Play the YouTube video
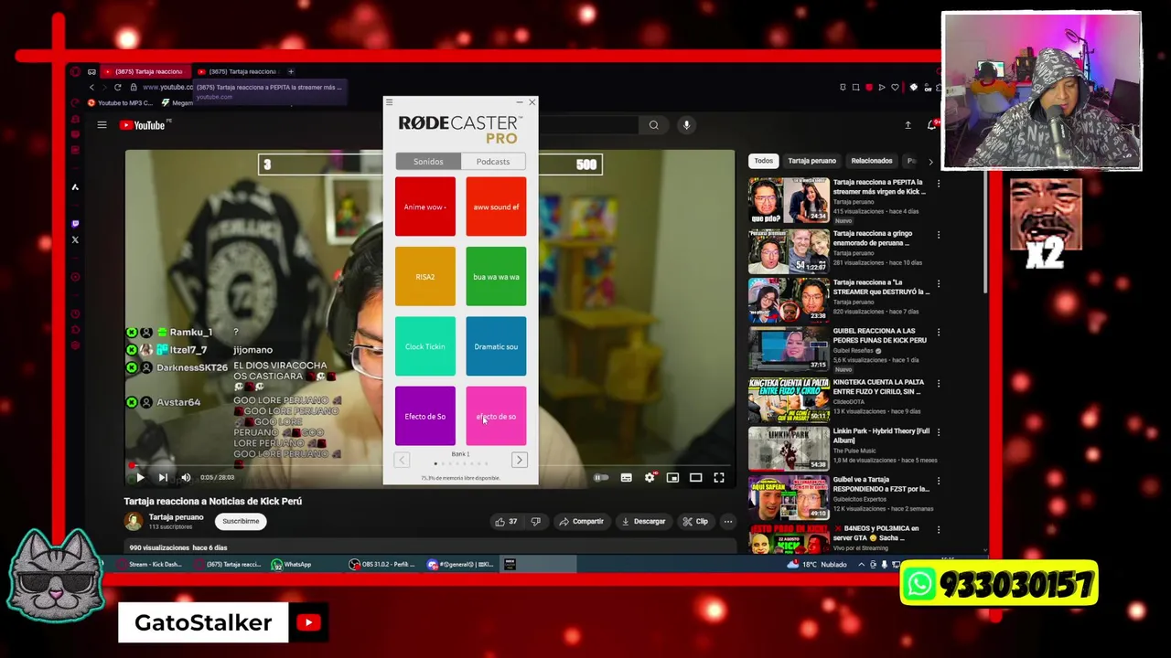The height and width of the screenshot is (658, 1171). pyautogui.click(x=140, y=477)
